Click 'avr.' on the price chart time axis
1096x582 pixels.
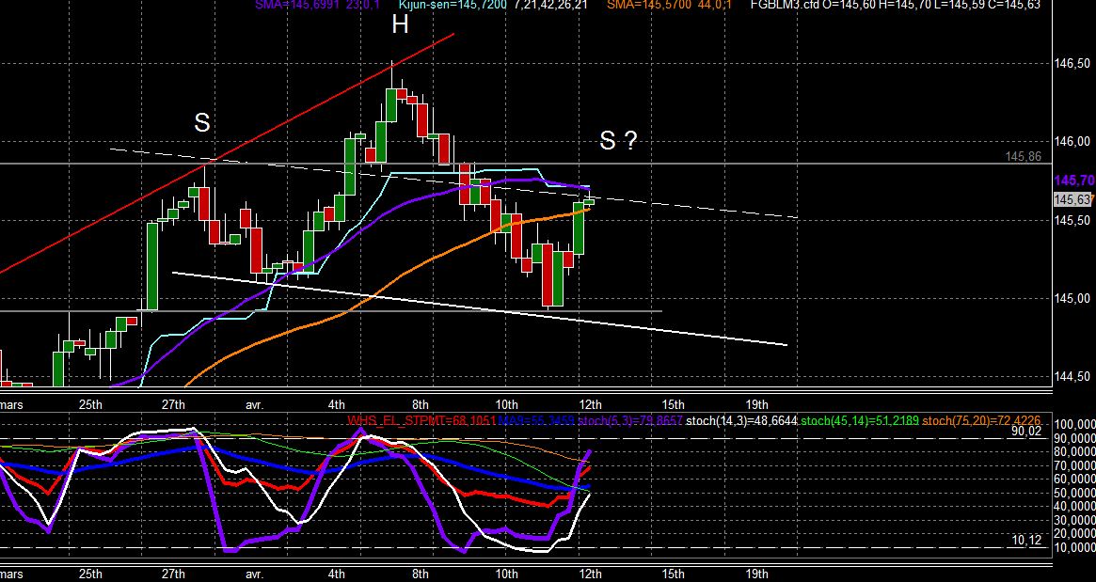[254, 404]
